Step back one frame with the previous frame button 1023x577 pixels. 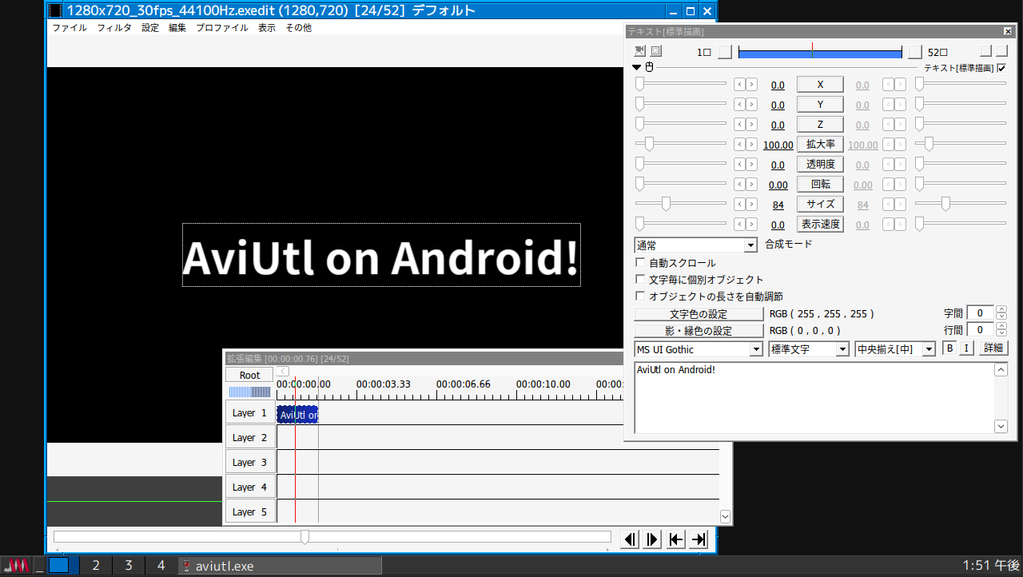629,537
